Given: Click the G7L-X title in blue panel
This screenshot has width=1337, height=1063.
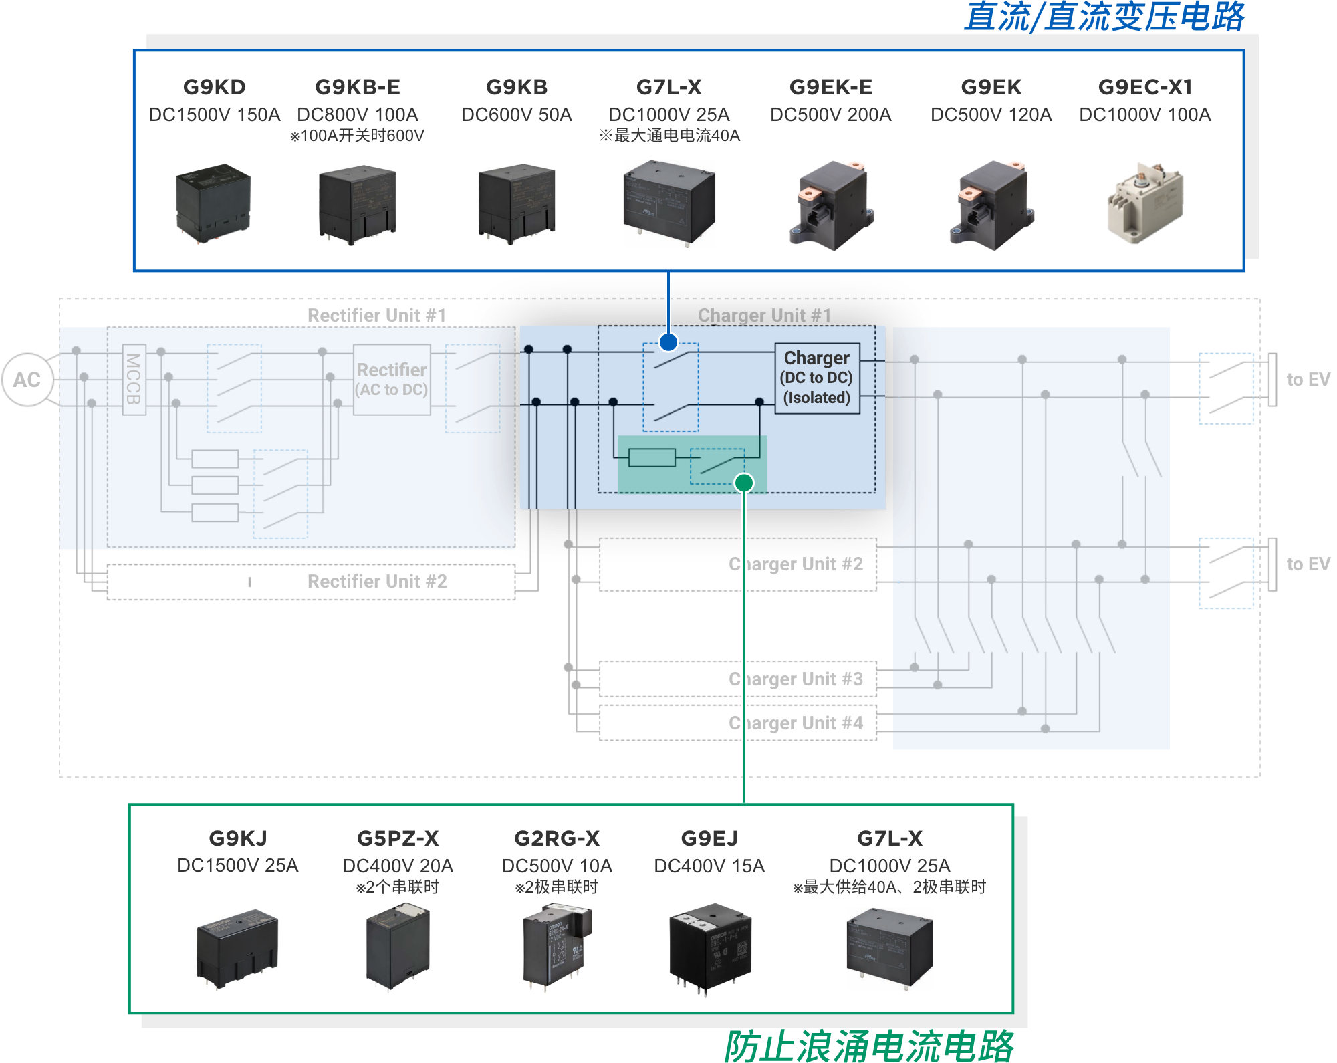Looking at the screenshot, I should coord(668,87).
